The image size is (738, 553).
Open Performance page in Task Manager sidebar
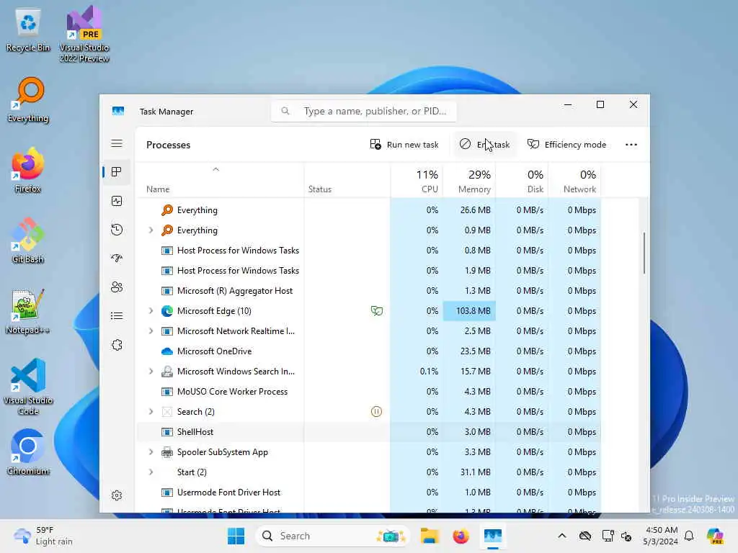pyautogui.click(x=117, y=202)
